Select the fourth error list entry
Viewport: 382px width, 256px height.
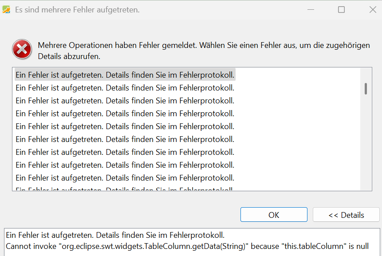click(125, 114)
